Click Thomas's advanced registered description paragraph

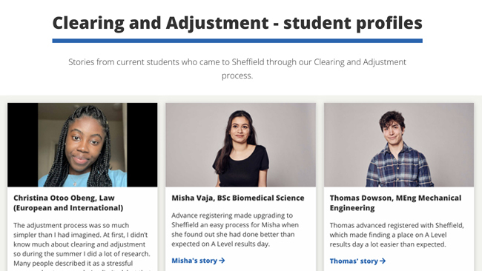[x=397, y=235]
